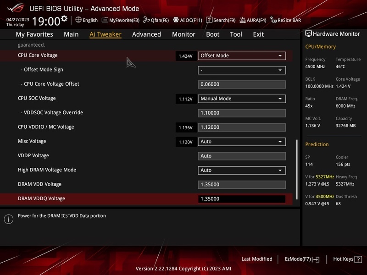Select CPU Core Voltage row label
Screen dimensions: 367x275
(x=38, y=55)
